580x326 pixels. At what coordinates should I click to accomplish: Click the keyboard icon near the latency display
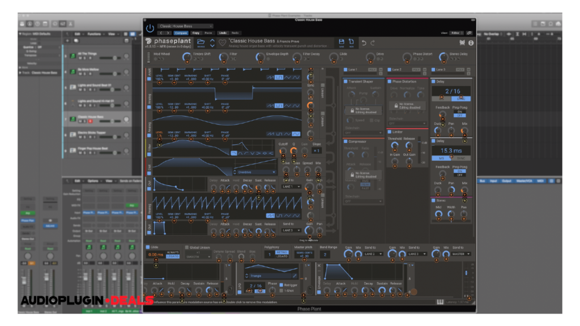tap(440, 303)
